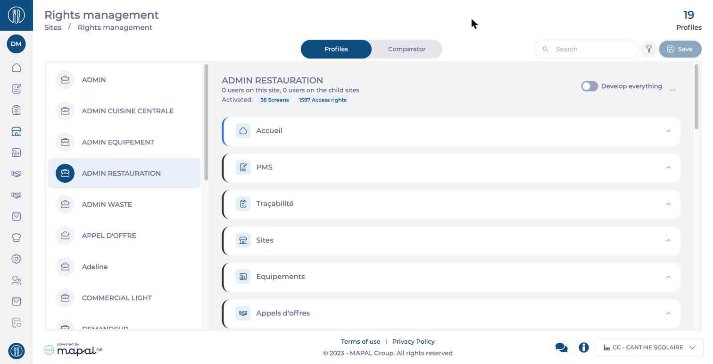The height and width of the screenshot is (364, 713).
Task: Open the Terms of use link
Action: coord(360,341)
